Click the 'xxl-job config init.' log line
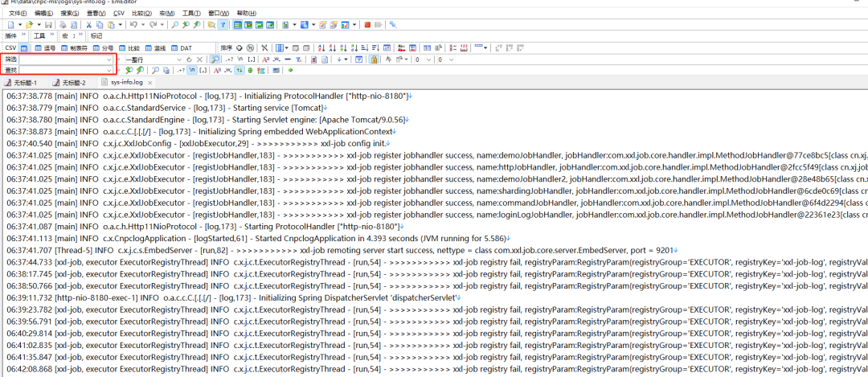Screen dimensions: 868x377 tap(199, 143)
